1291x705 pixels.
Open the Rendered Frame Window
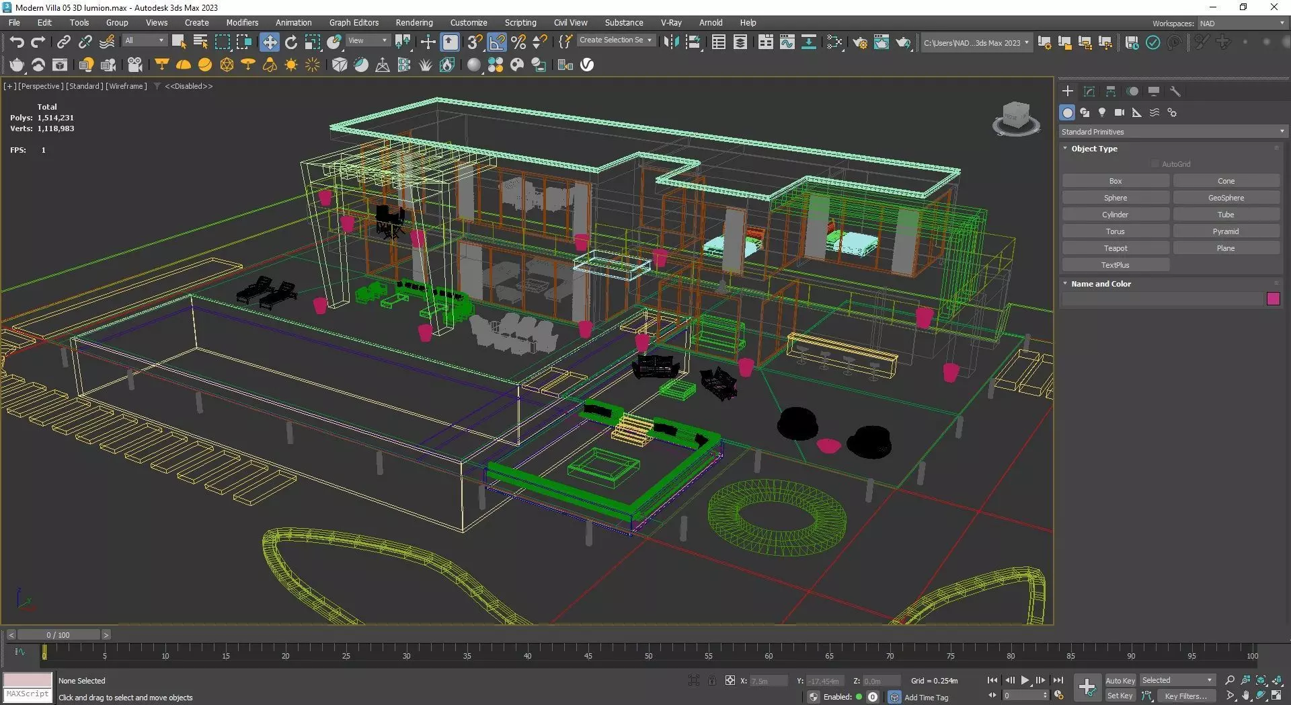point(882,42)
